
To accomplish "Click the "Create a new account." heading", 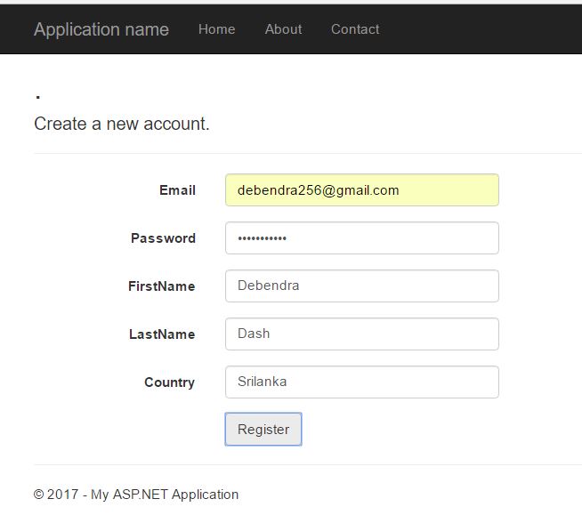I will [x=122, y=124].
